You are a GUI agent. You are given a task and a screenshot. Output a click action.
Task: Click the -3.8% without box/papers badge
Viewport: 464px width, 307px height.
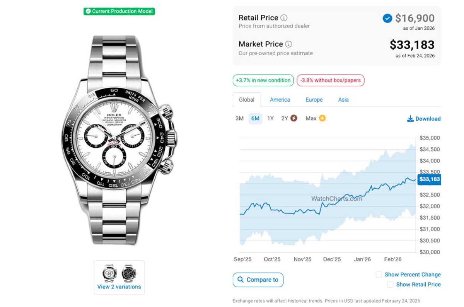(x=331, y=80)
